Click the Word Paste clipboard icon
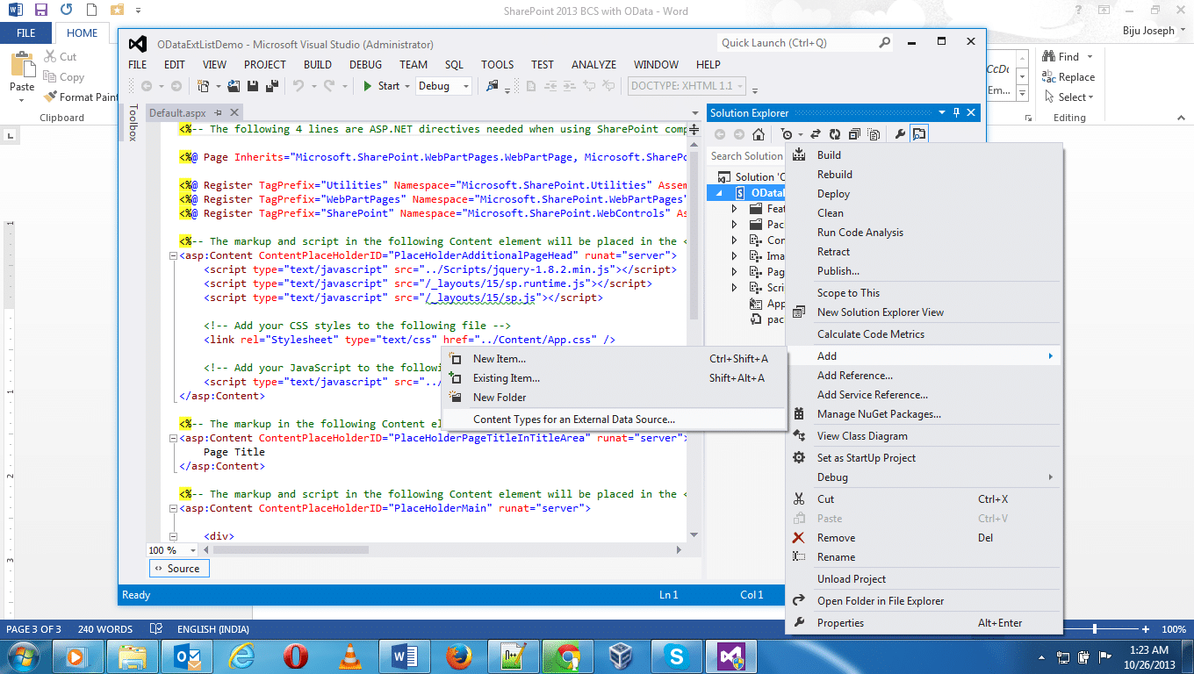This screenshot has height=674, width=1194. [21, 65]
